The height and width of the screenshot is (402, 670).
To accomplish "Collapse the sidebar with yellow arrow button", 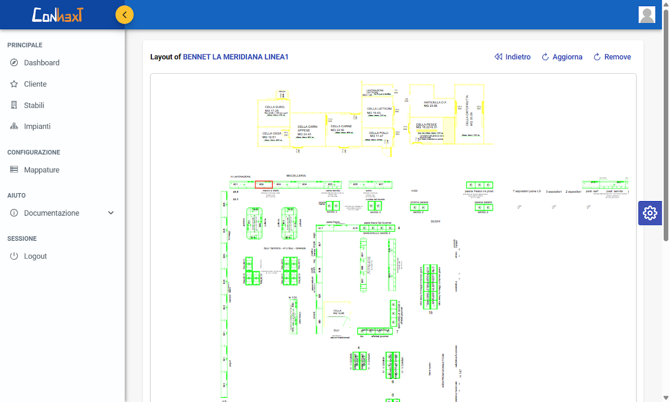I will point(125,15).
